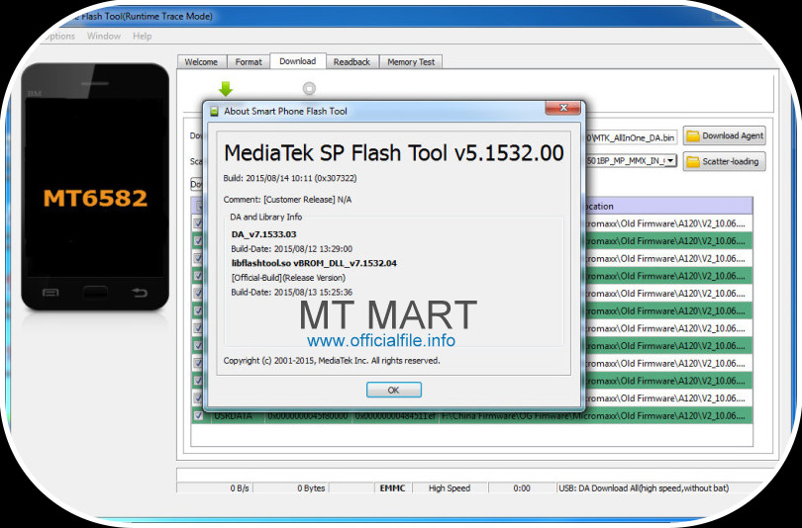802x528 pixels.
Task: Click the phone's menu key icon
Action: 50,293
